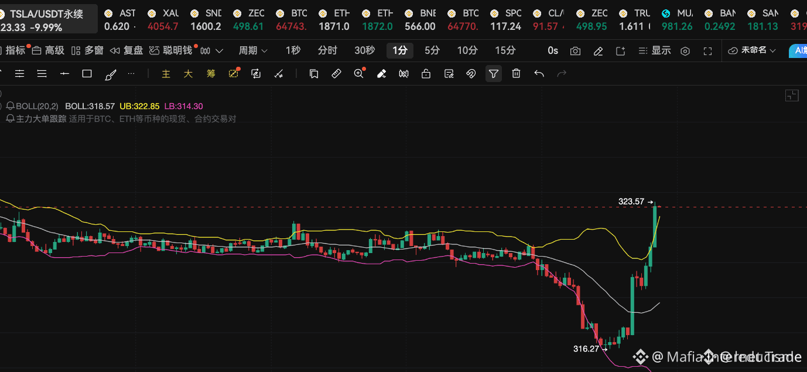Click the 323.57 high price label
The image size is (807, 372).
[x=631, y=201]
